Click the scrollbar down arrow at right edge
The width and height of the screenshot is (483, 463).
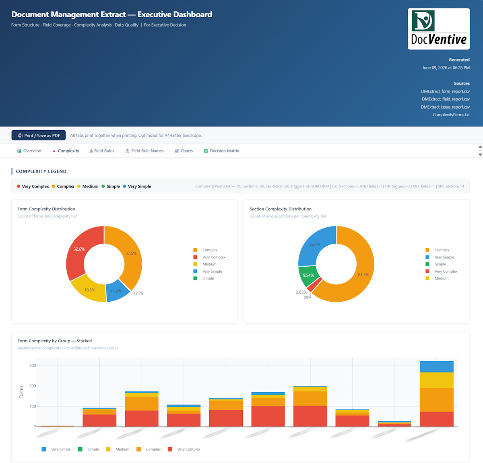tap(480, 154)
